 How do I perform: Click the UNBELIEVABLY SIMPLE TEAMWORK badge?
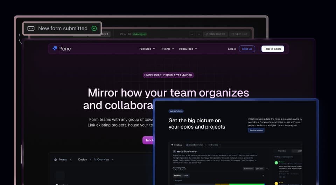coord(168,75)
